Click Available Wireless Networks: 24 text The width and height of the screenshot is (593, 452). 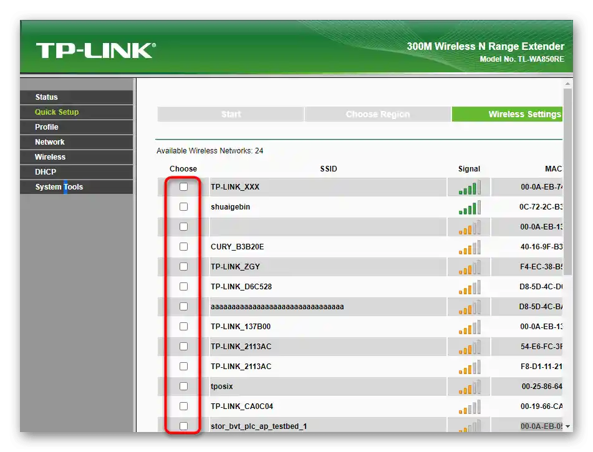point(210,150)
